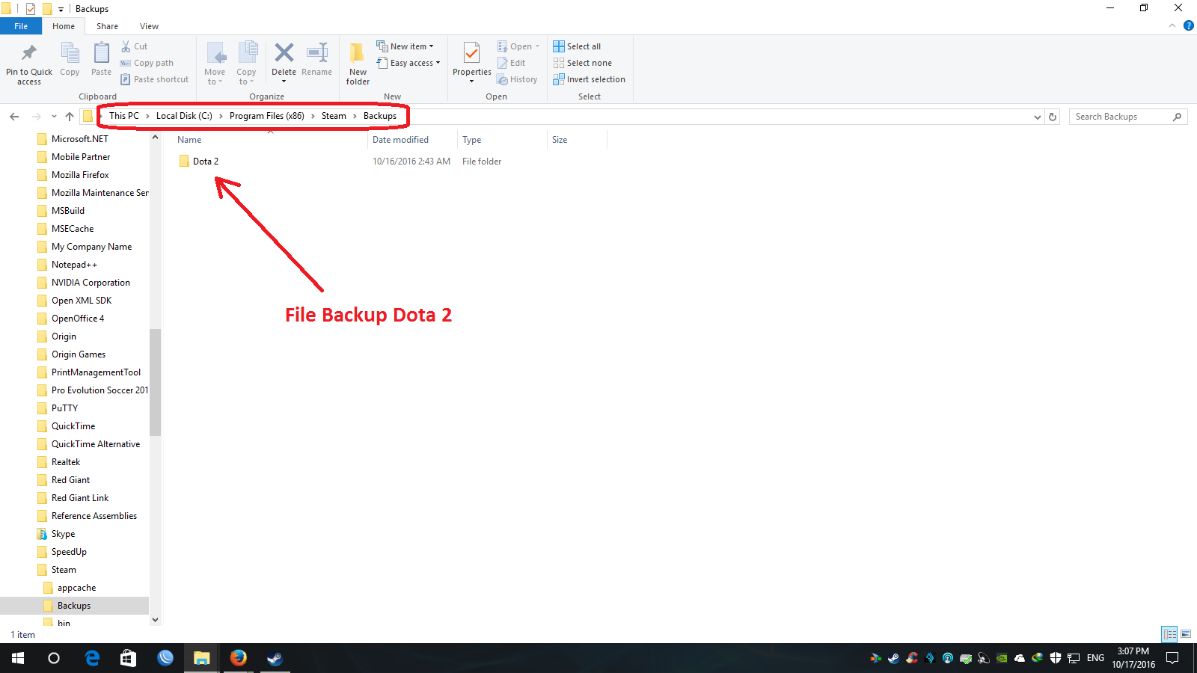Click Paste shortcut command
Viewport: 1197px width, 673px height.
pos(154,79)
